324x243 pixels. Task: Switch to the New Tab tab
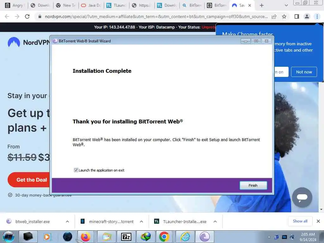pyautogui.click(x=66, y=5)
